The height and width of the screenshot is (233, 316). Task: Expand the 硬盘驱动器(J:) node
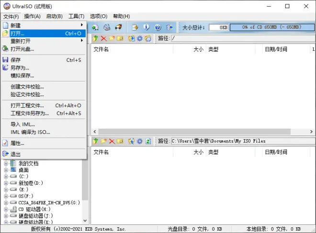click(6, 216)
